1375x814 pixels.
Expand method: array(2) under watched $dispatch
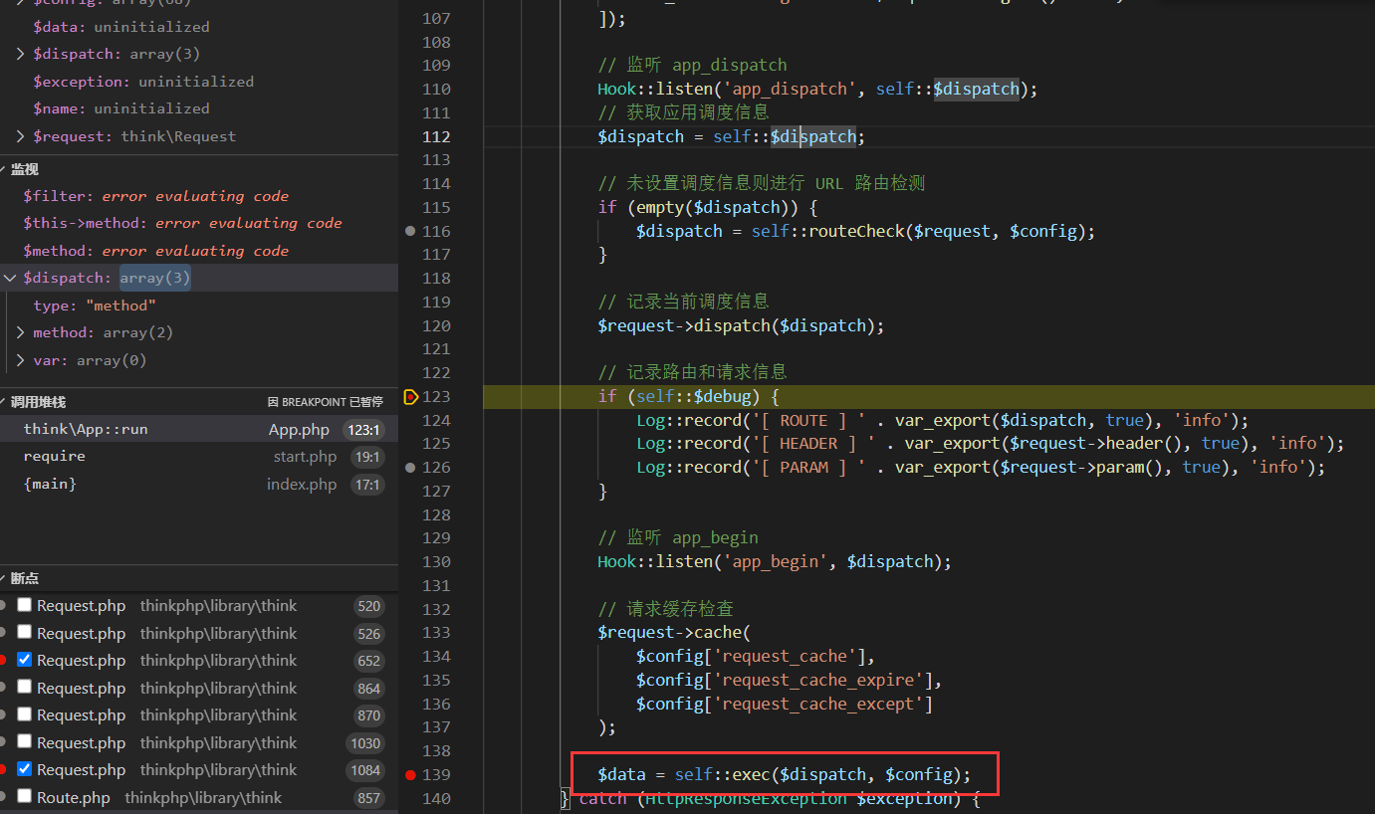[21, 332]
